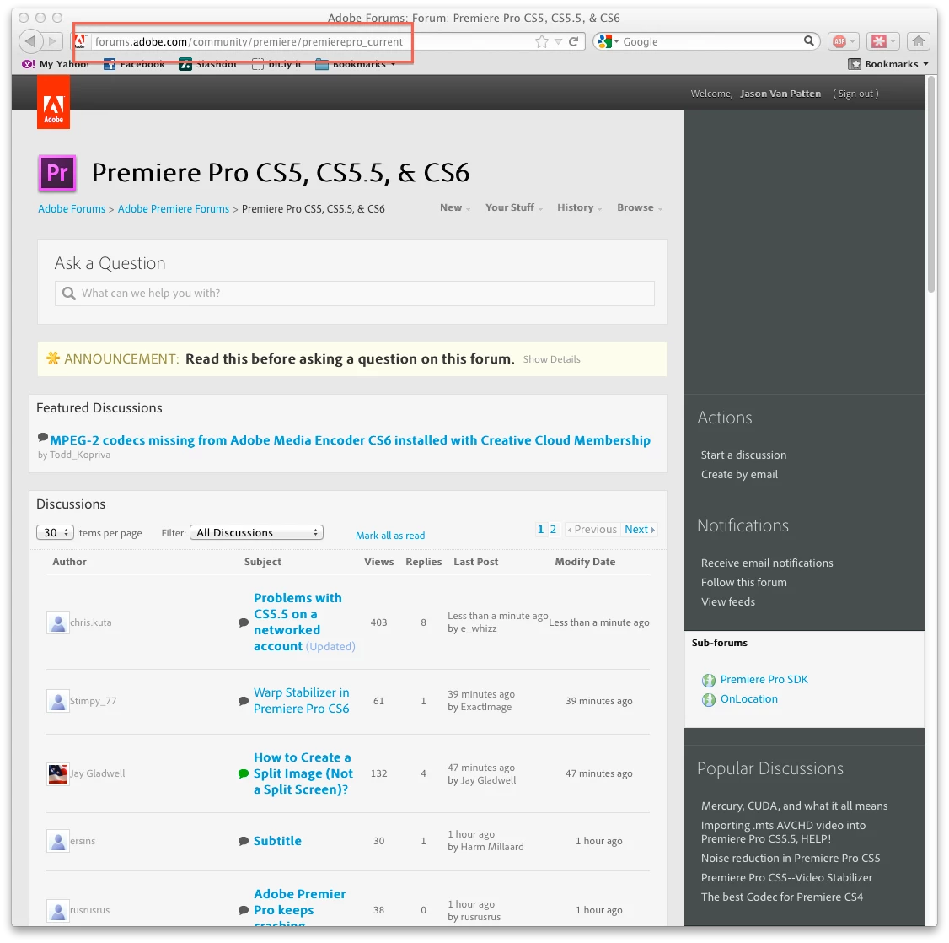Viewport: 949px width, 943px height.
Task: Open the Premiere Pro SDK sub-forum link
Action: tap(764, 680)
